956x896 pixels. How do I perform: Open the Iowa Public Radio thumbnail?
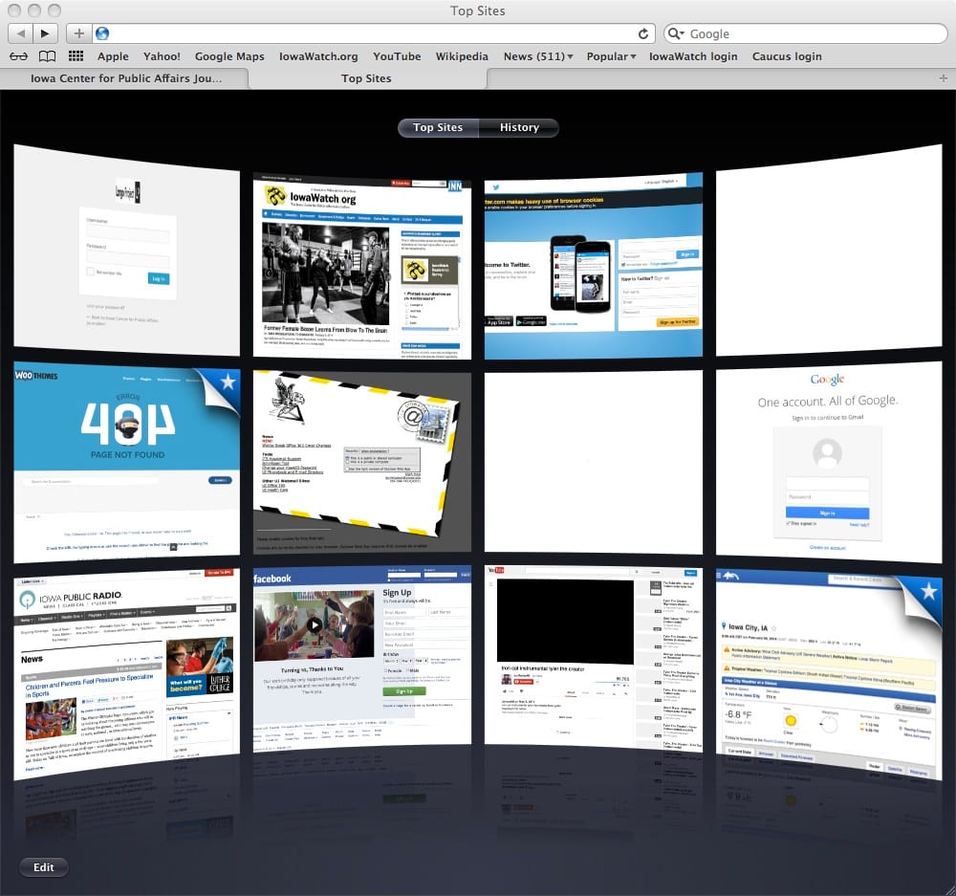tap(127, 674)
